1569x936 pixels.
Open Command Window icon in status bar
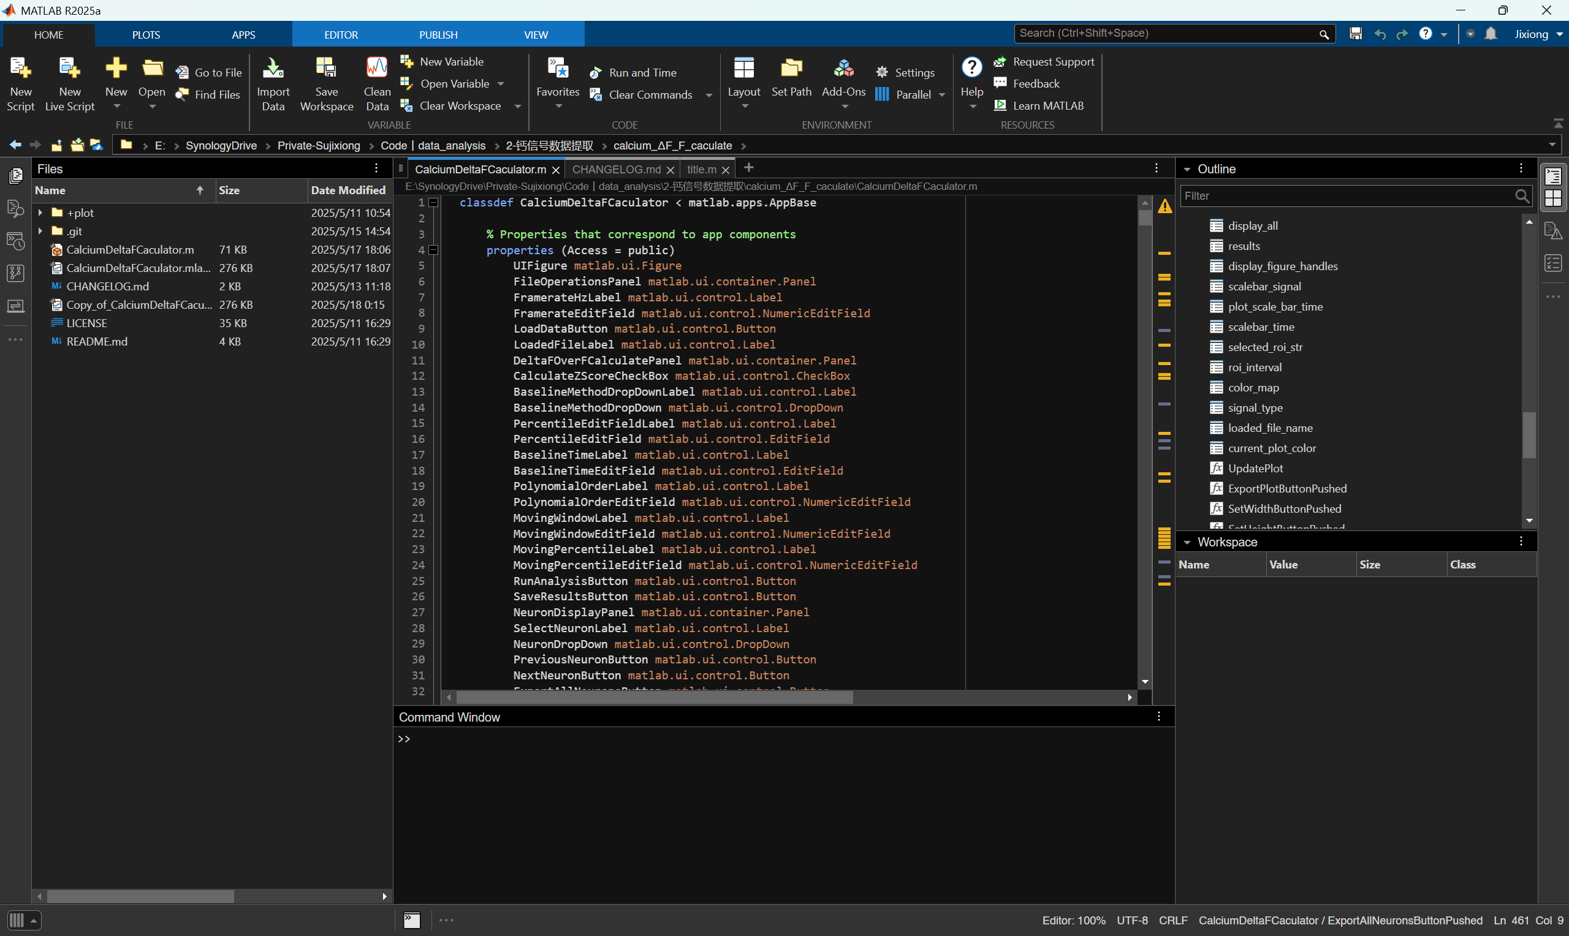click(412, 919)
